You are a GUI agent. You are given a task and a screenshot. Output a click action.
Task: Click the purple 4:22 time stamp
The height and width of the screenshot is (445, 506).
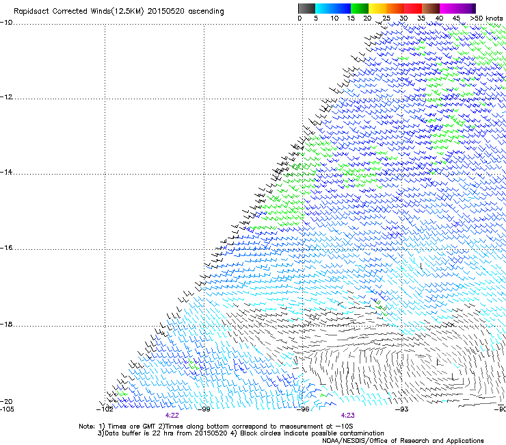click(x=172, y=416)
